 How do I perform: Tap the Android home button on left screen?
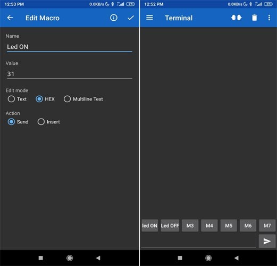(x=70, y=258)
